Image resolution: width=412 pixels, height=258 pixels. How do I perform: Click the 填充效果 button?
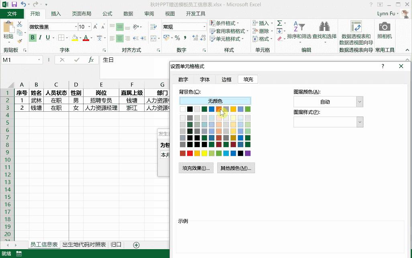pyautogui.click(x=196, y=168)
